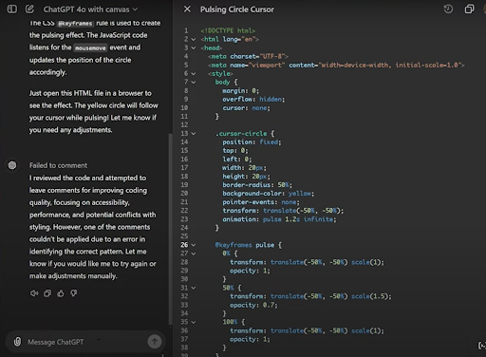Click the Pulsing Circle Cursor title

tap(237, 9)
